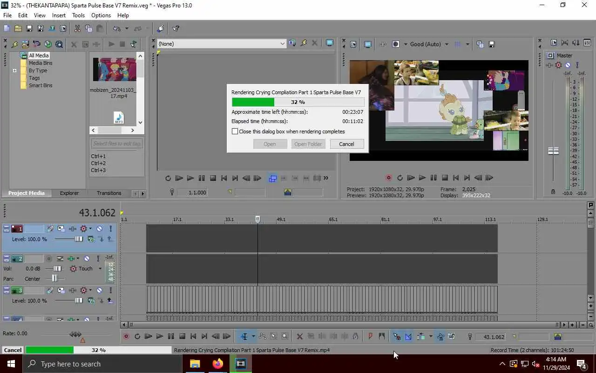The image size is (596, 373).
Task: Select the All Media folder
Action: tap(39, 55)
